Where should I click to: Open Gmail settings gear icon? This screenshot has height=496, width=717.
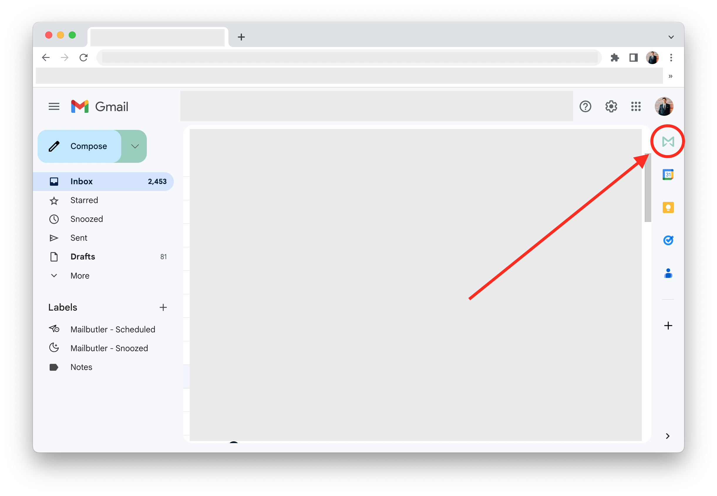pyautogui.click(x=611, y=106)
